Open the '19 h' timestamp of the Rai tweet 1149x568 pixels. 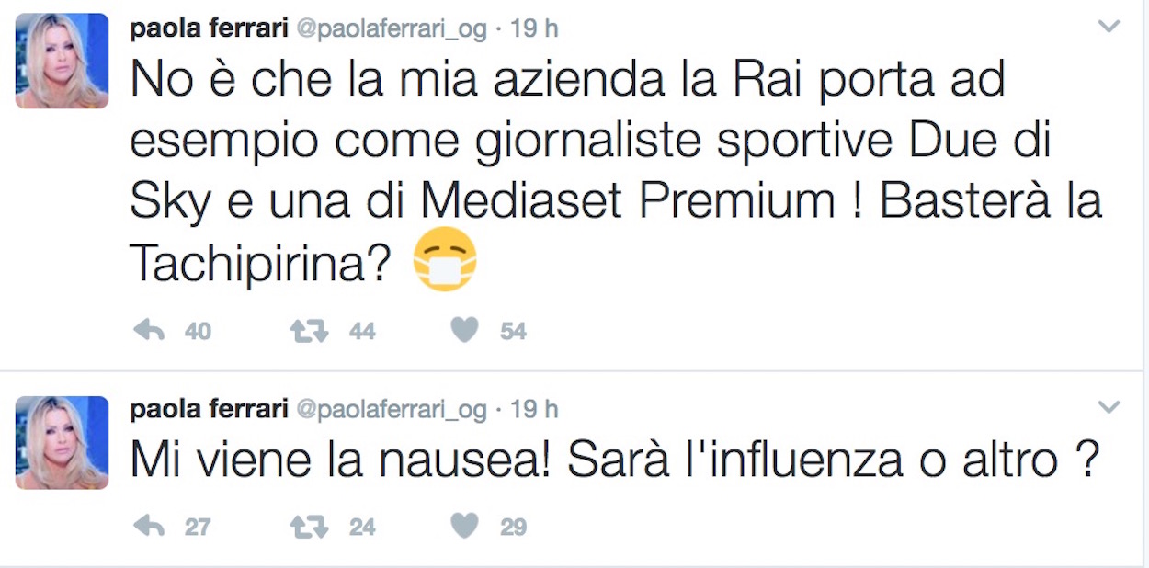(x=534, y=28)
